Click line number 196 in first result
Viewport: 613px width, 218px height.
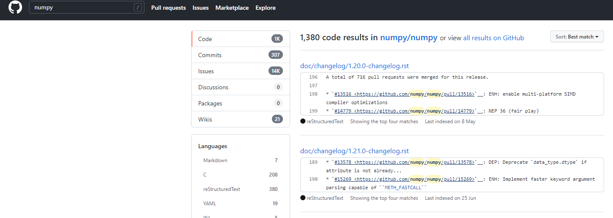[x=314, y=77]
